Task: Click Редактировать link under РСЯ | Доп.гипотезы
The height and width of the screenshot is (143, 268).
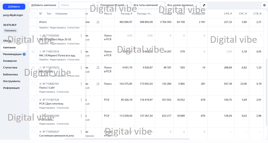Action: 47,108
